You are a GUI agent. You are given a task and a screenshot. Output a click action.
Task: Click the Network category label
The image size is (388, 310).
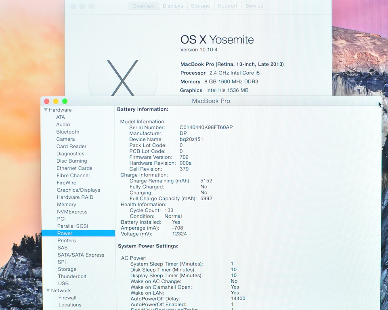point(61,291)
